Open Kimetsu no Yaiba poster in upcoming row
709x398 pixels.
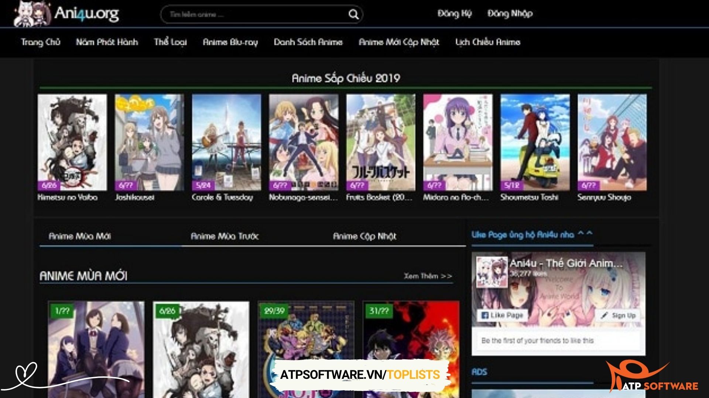pos(72,142)
